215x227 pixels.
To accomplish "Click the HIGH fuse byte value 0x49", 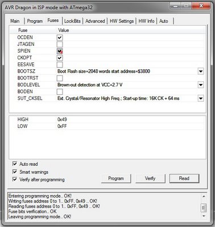I will point(62,119).
